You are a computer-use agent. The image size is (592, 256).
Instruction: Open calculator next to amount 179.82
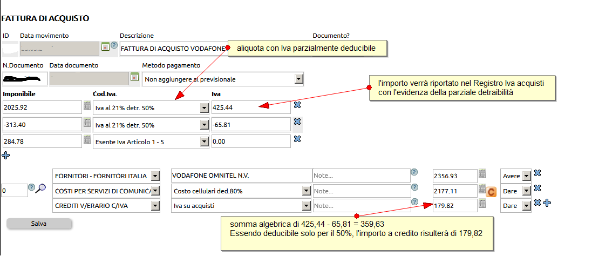pyautogui.click(x=482, y=204)
